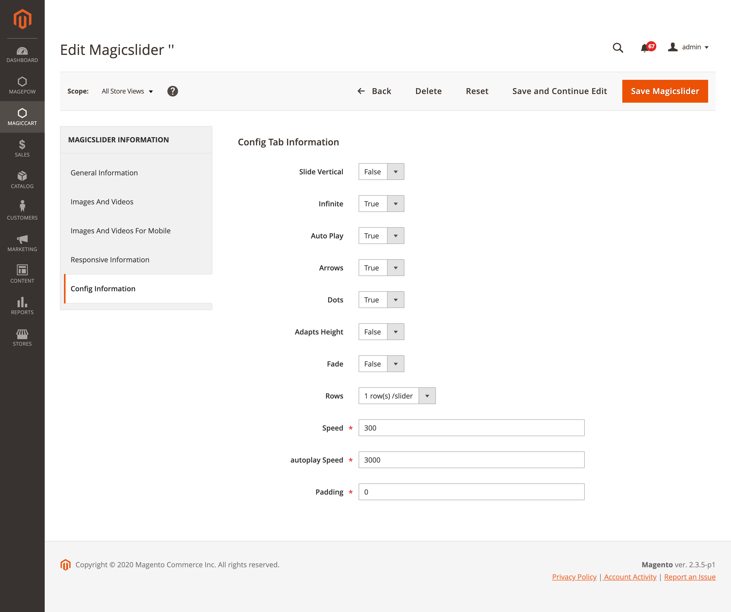The width and height of the screenshot is (731, 612).
Task: Change the Auto Play select value
Action: (x=381, y=236)
